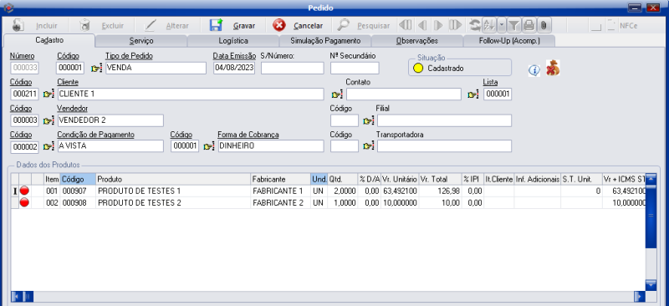Click the Tipo de Pedido code field
This screenshot has height=306, width=669.
pos(70,69)
